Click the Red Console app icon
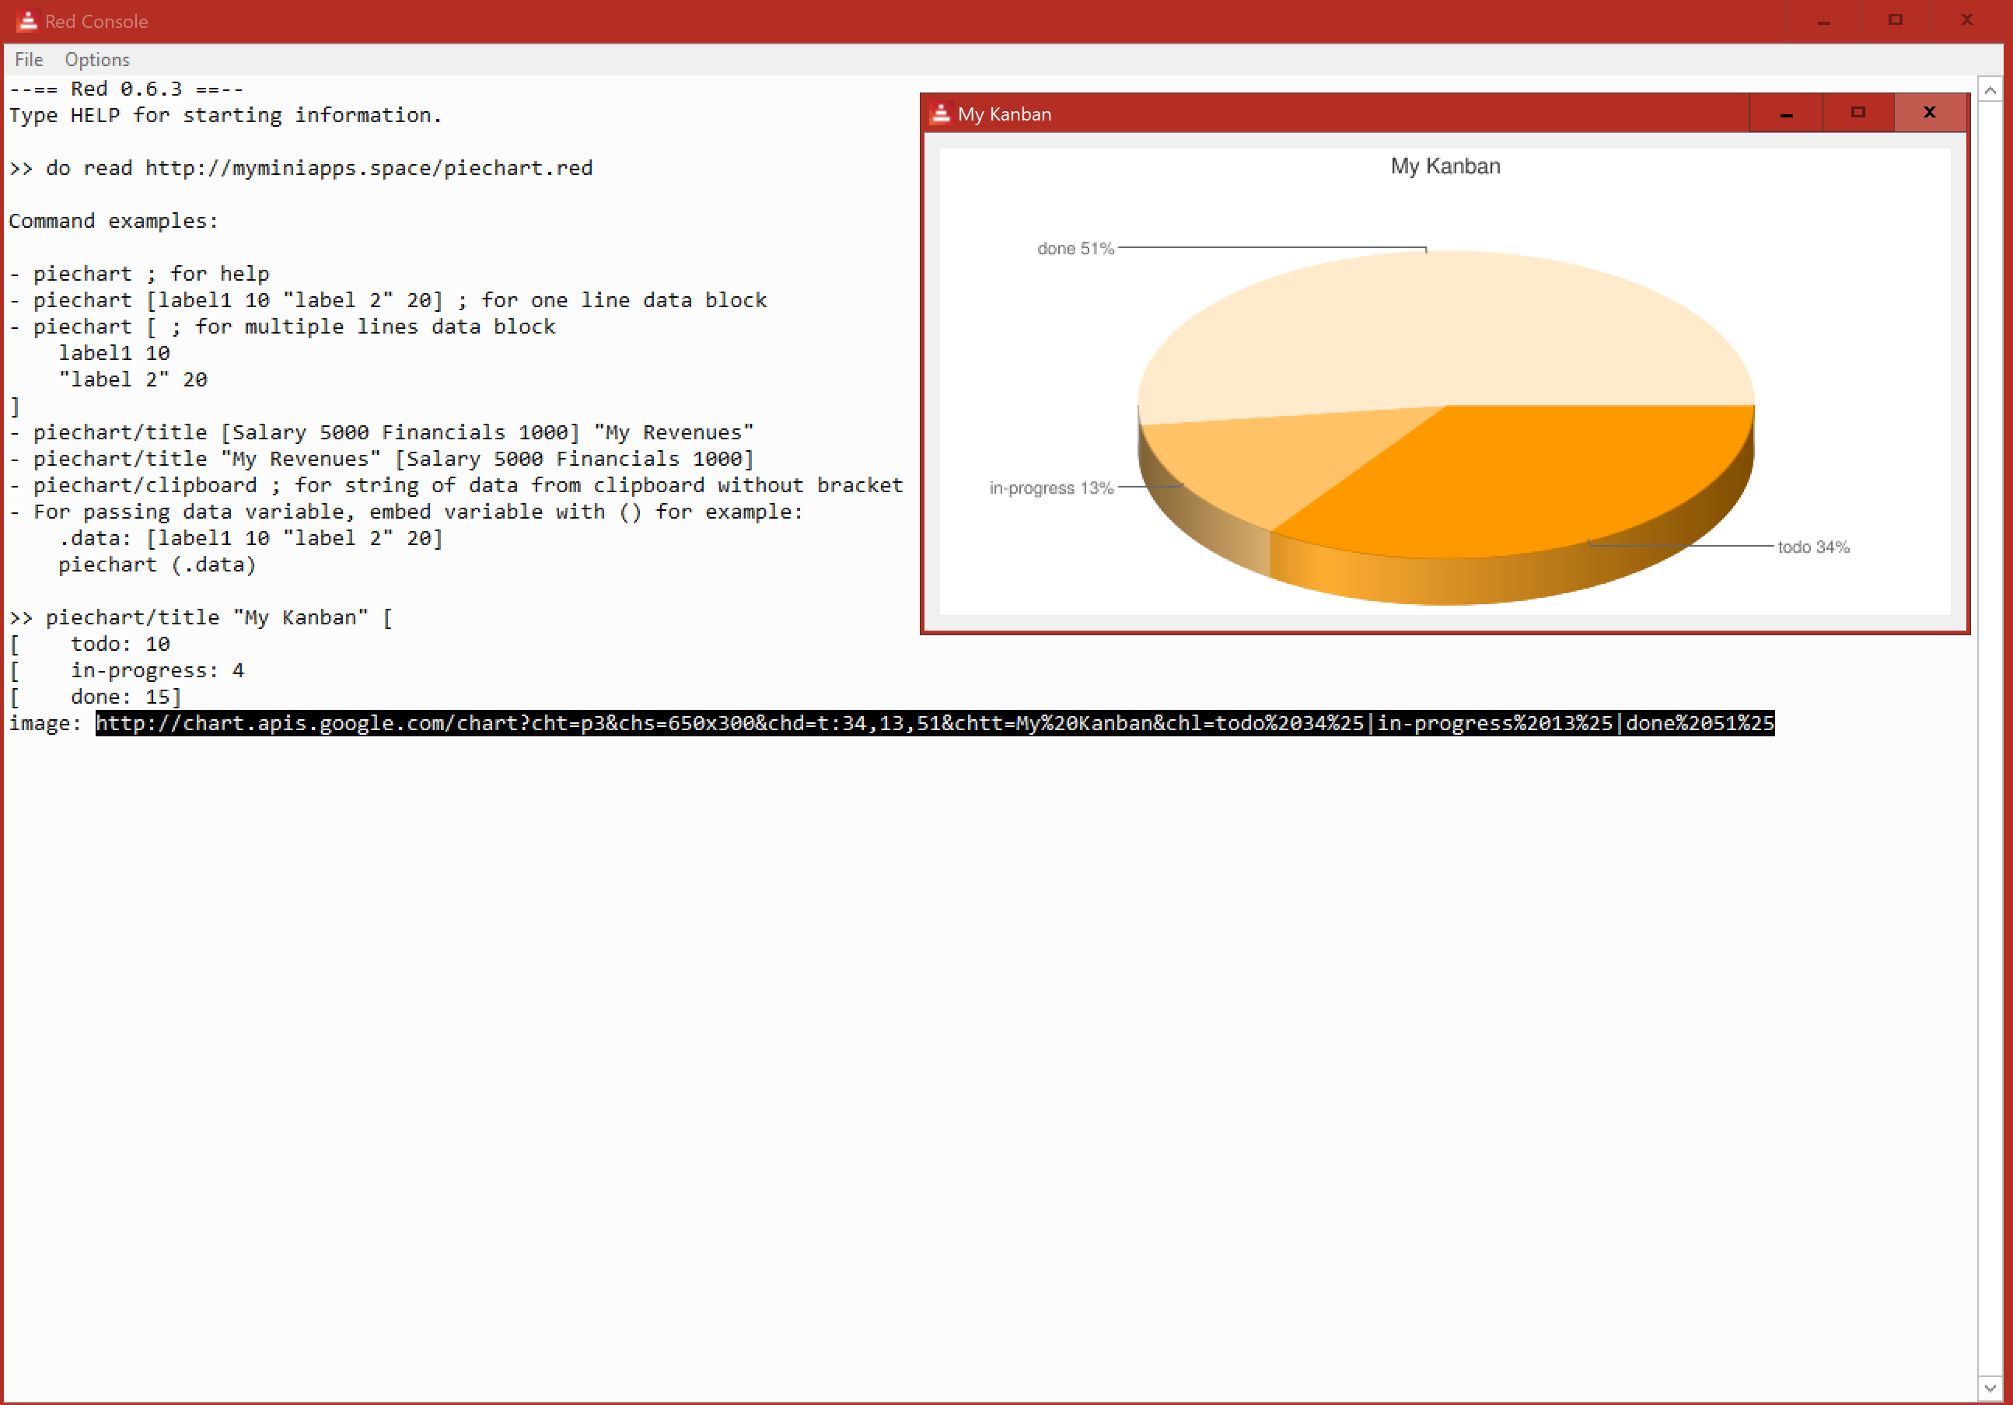 [x=28, y=21]
